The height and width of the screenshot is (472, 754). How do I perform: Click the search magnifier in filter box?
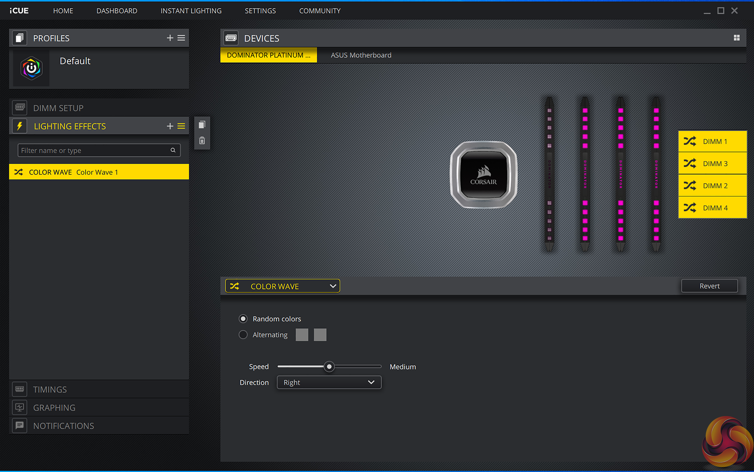(x=173, y=150)
